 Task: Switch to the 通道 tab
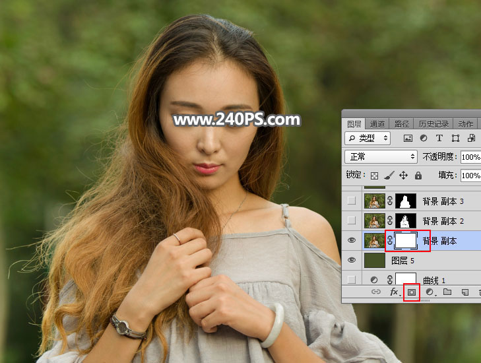click(377, 124)
